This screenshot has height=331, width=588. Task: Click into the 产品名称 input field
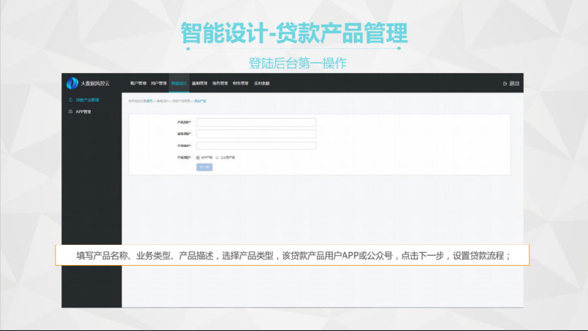(256, 122)
